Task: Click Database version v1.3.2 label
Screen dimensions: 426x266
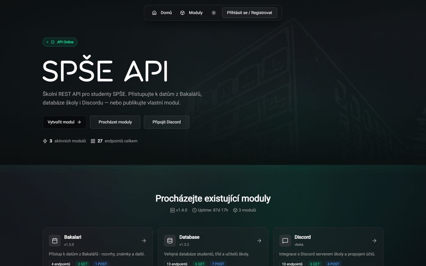Action: tap(184, 245)
